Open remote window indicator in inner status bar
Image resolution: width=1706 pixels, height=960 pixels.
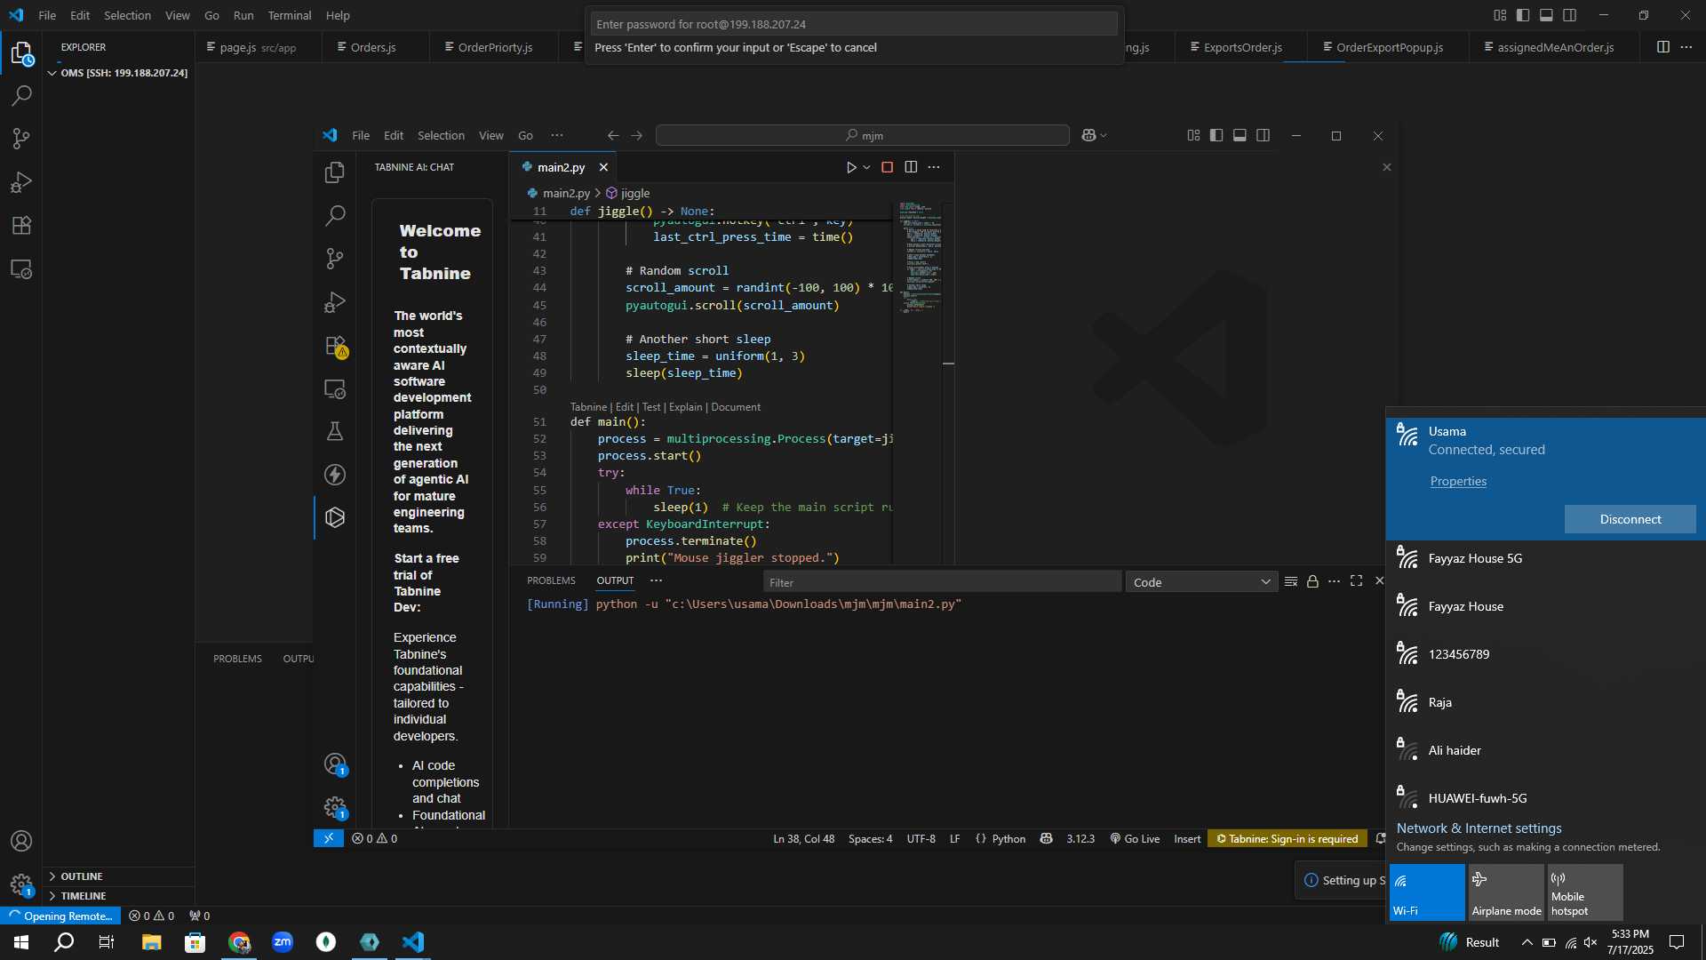coord(329,838)
